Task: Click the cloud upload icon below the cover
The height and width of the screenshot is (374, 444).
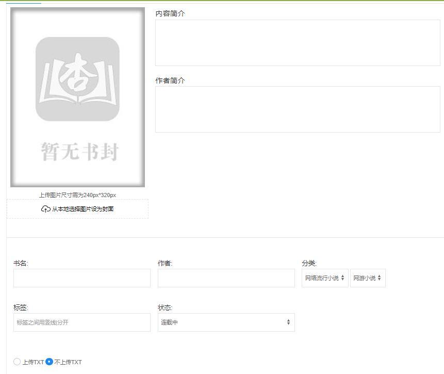Action: tap(45, 209)
